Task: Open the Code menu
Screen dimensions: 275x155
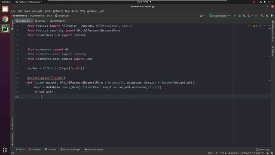Action: click(48, 11)
